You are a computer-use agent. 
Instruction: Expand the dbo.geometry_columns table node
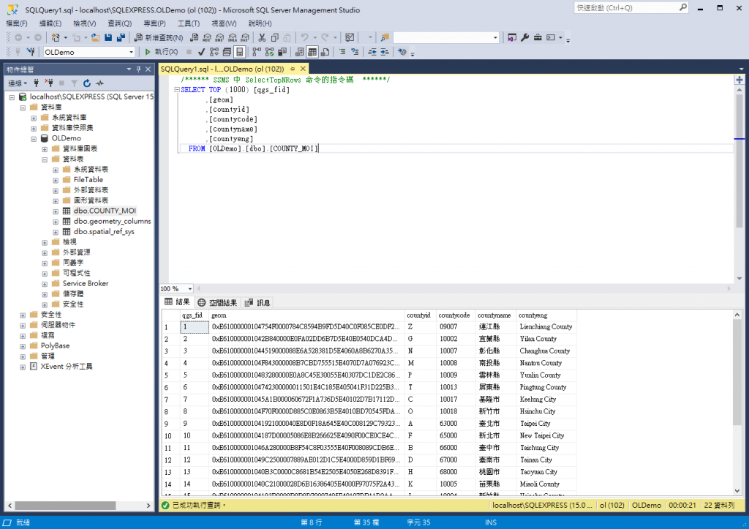(x=56, y=222)
